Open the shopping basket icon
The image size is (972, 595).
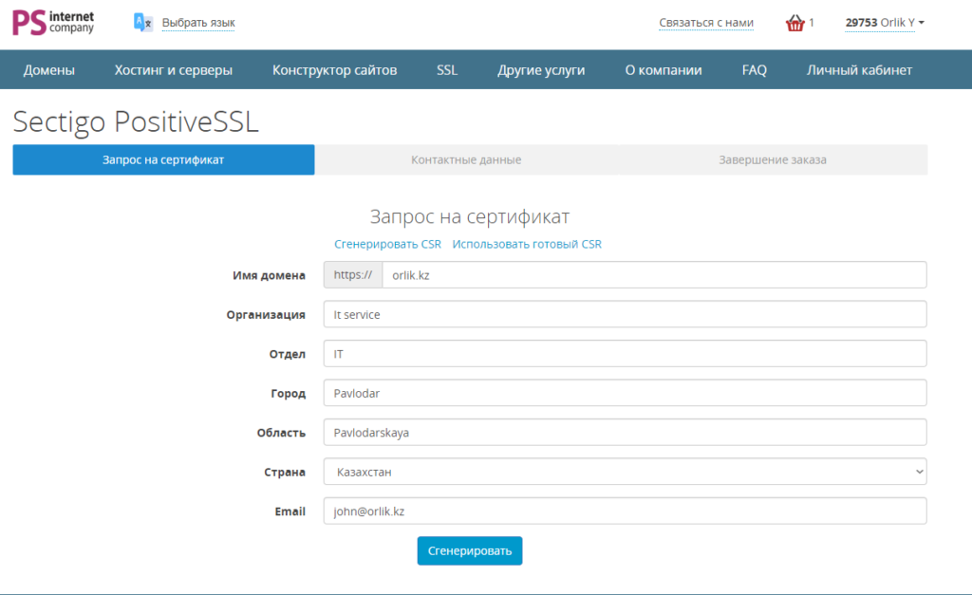tap(794, 23)
